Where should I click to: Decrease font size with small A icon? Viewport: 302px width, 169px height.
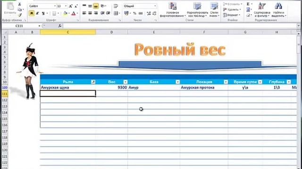(x=76, y=6)
